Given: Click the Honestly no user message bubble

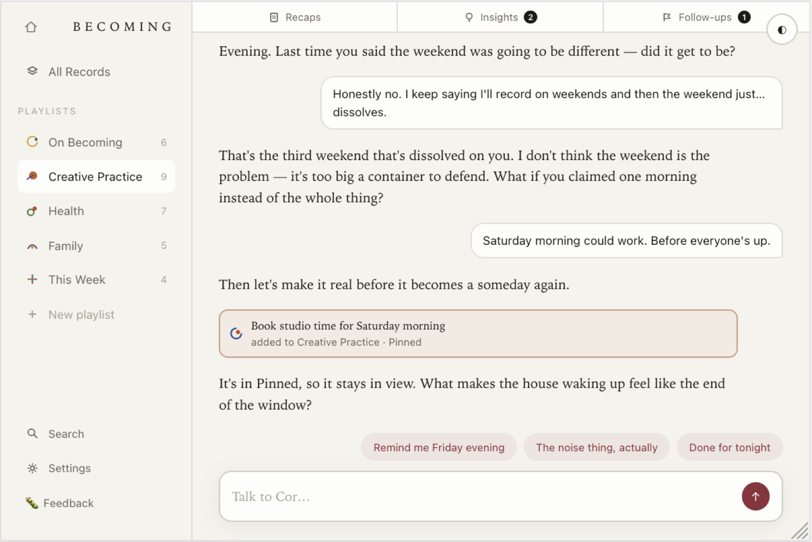Looking at the screenshot, I should [x=552, y=103].
